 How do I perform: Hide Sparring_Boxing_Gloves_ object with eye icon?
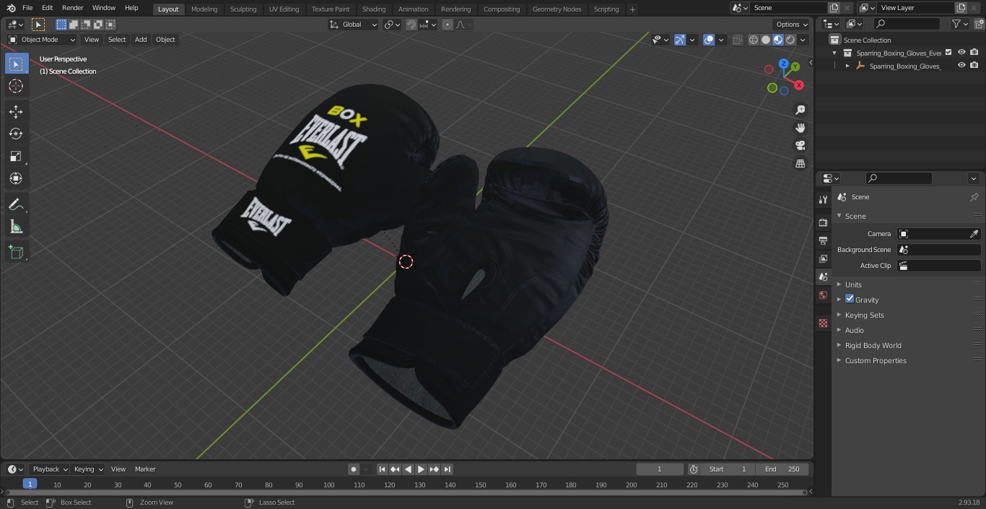[x=961, y=66]
